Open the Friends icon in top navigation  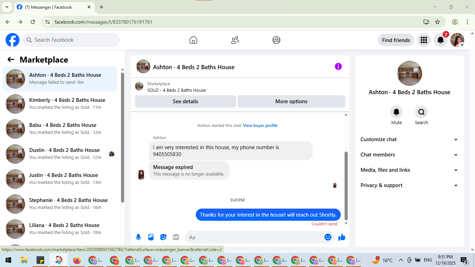pyautogui.click(x=235, y=40)
